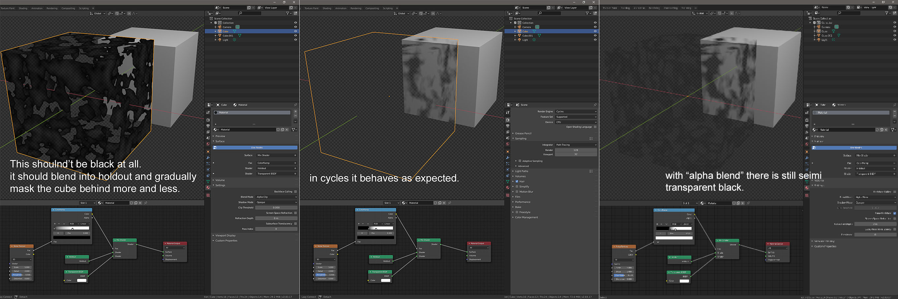Enable the Open Shading Language checkbox
Image resolution: width=898 pixels, height=299 pixels.
(595, 127)
